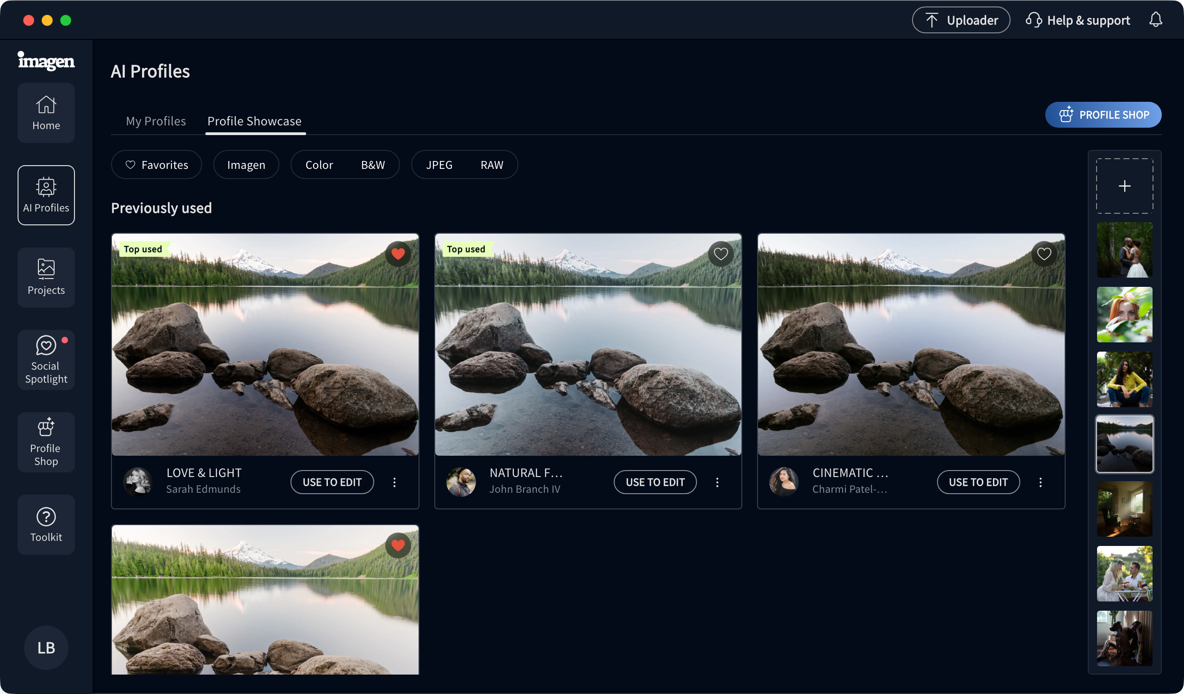Screen dimensions: 1184x694
Task: Click the blue PROFILE SHOP button
Action: (x=1103, y=115)
